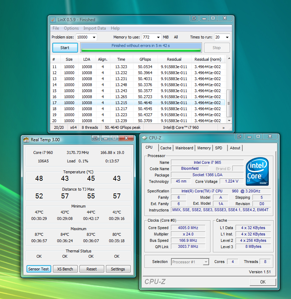Click the Real Temp title bar icon
Screen dimensions: 291x299
pyautogui.click(x=26, y=140)
